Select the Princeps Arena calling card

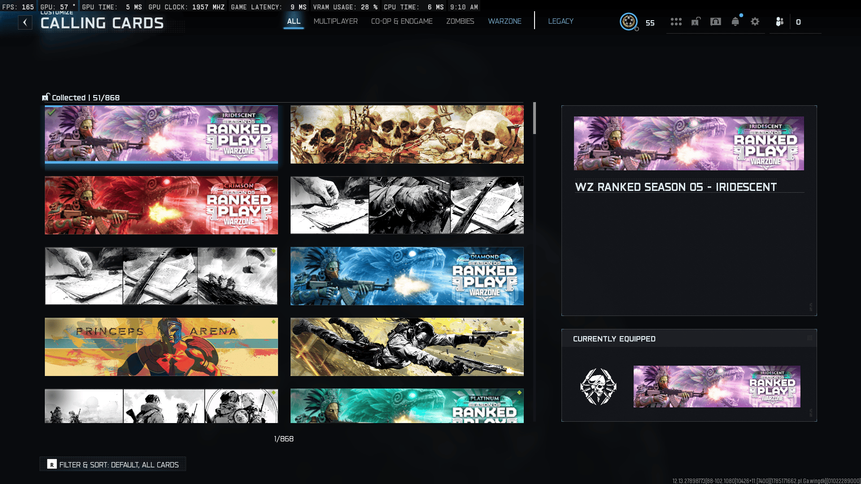pos(161,347)
